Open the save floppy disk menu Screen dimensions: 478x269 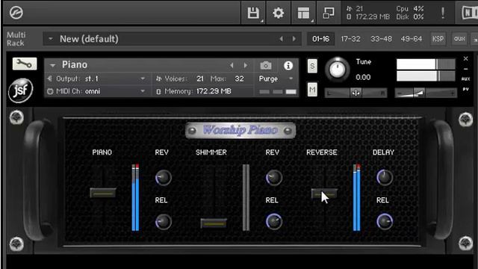[253, 13]
